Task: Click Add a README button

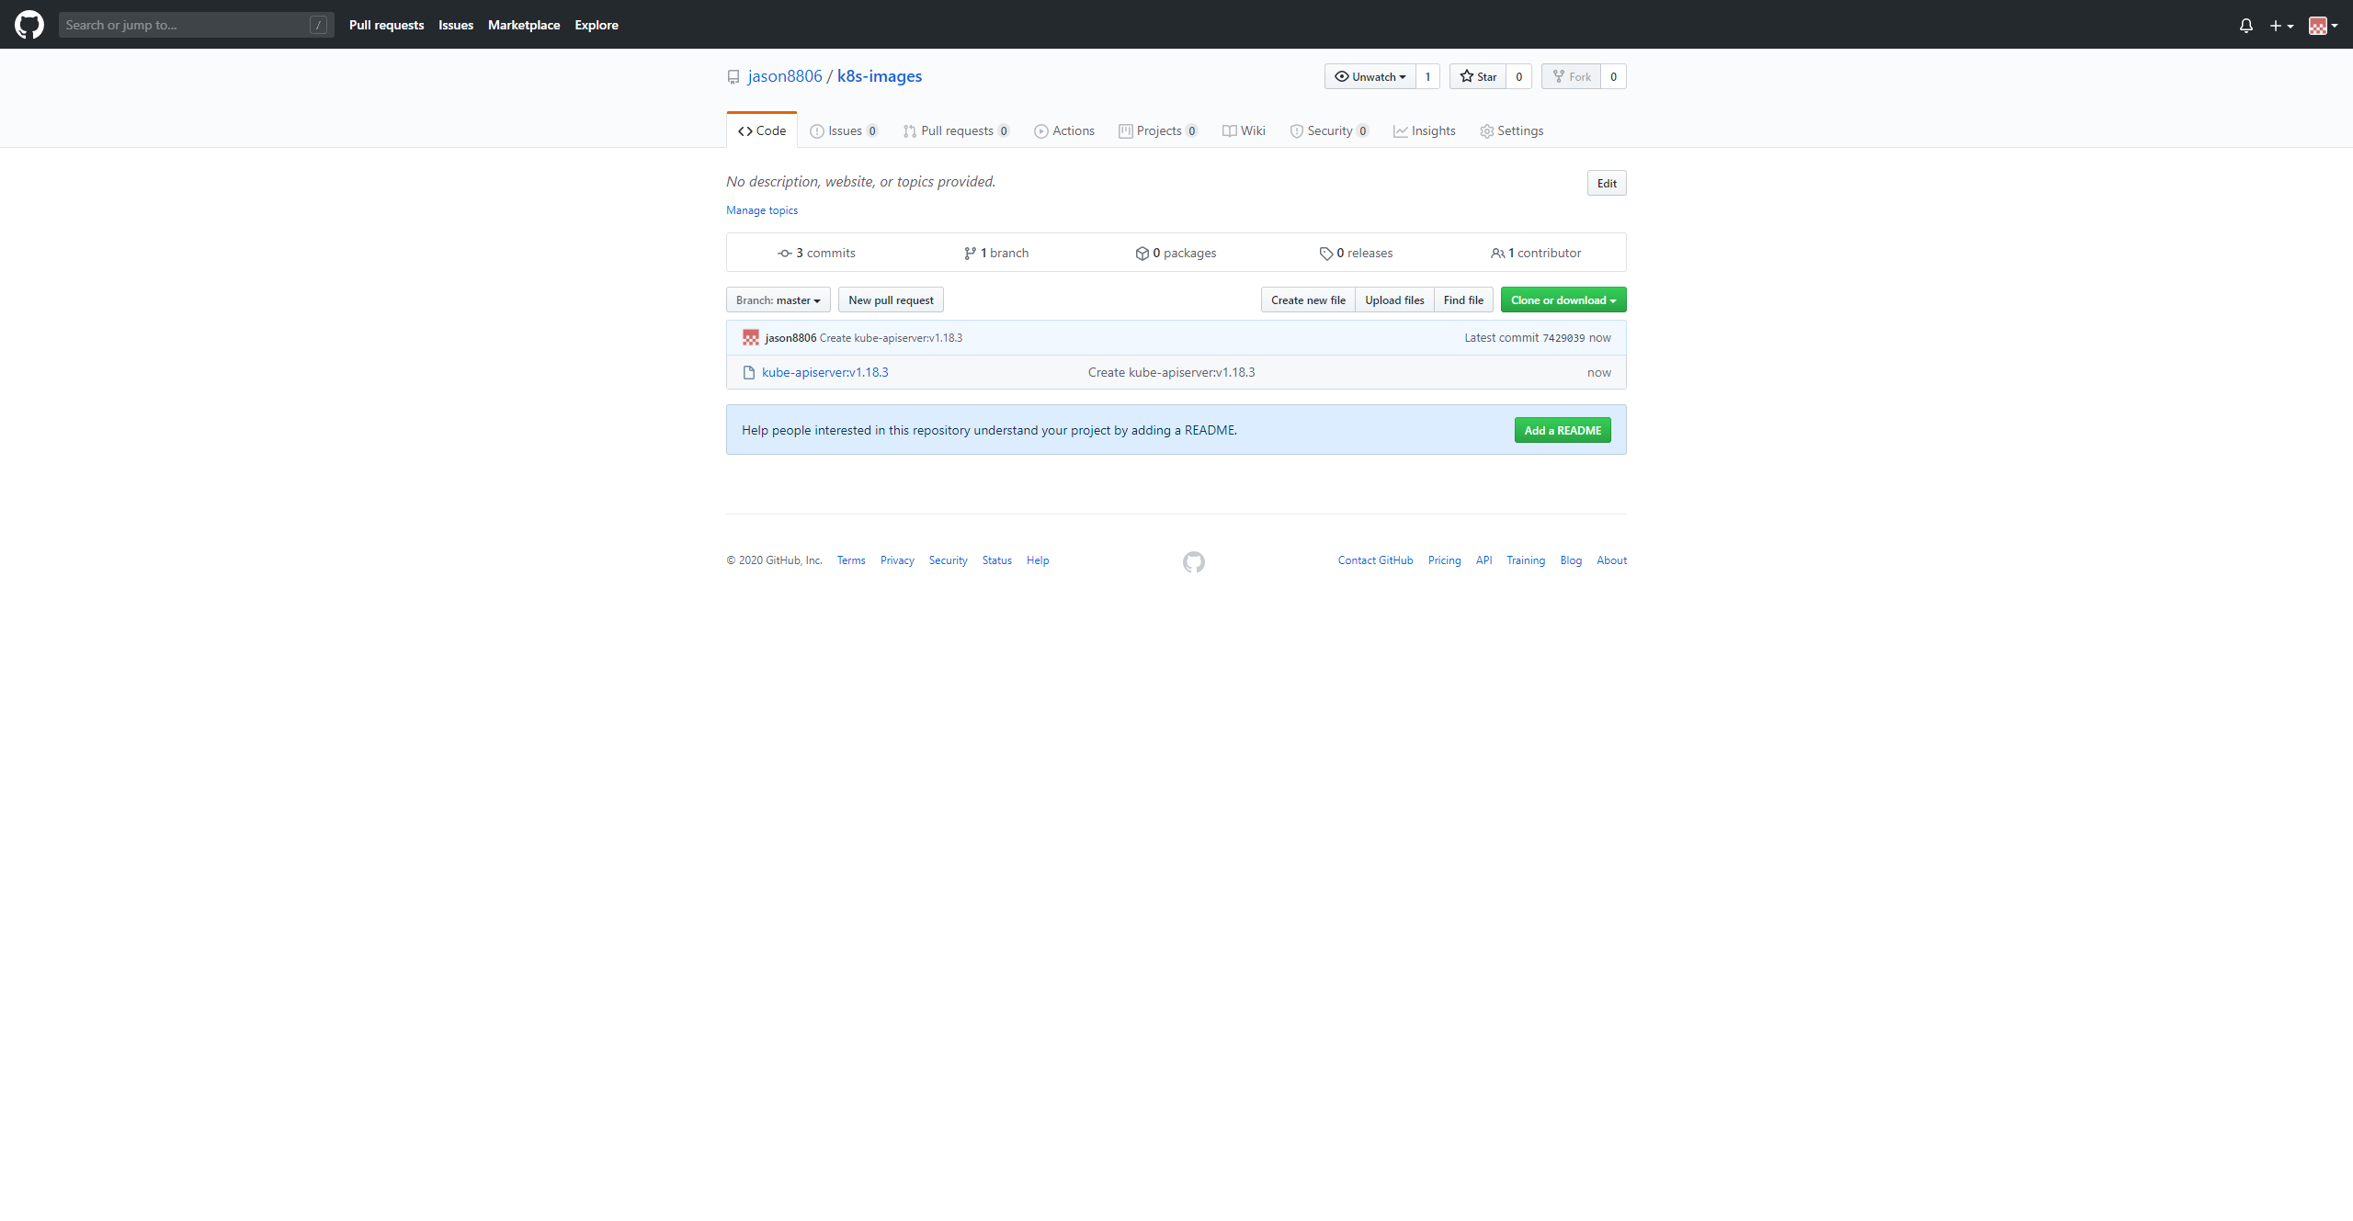Action: point(1563,430)
